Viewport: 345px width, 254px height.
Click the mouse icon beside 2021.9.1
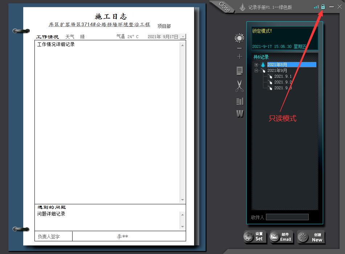click(x=270, y=76)
